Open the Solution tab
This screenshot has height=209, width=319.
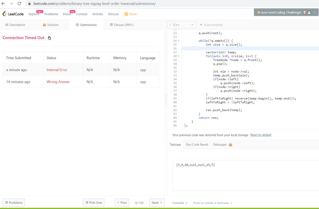click(51, 25)
